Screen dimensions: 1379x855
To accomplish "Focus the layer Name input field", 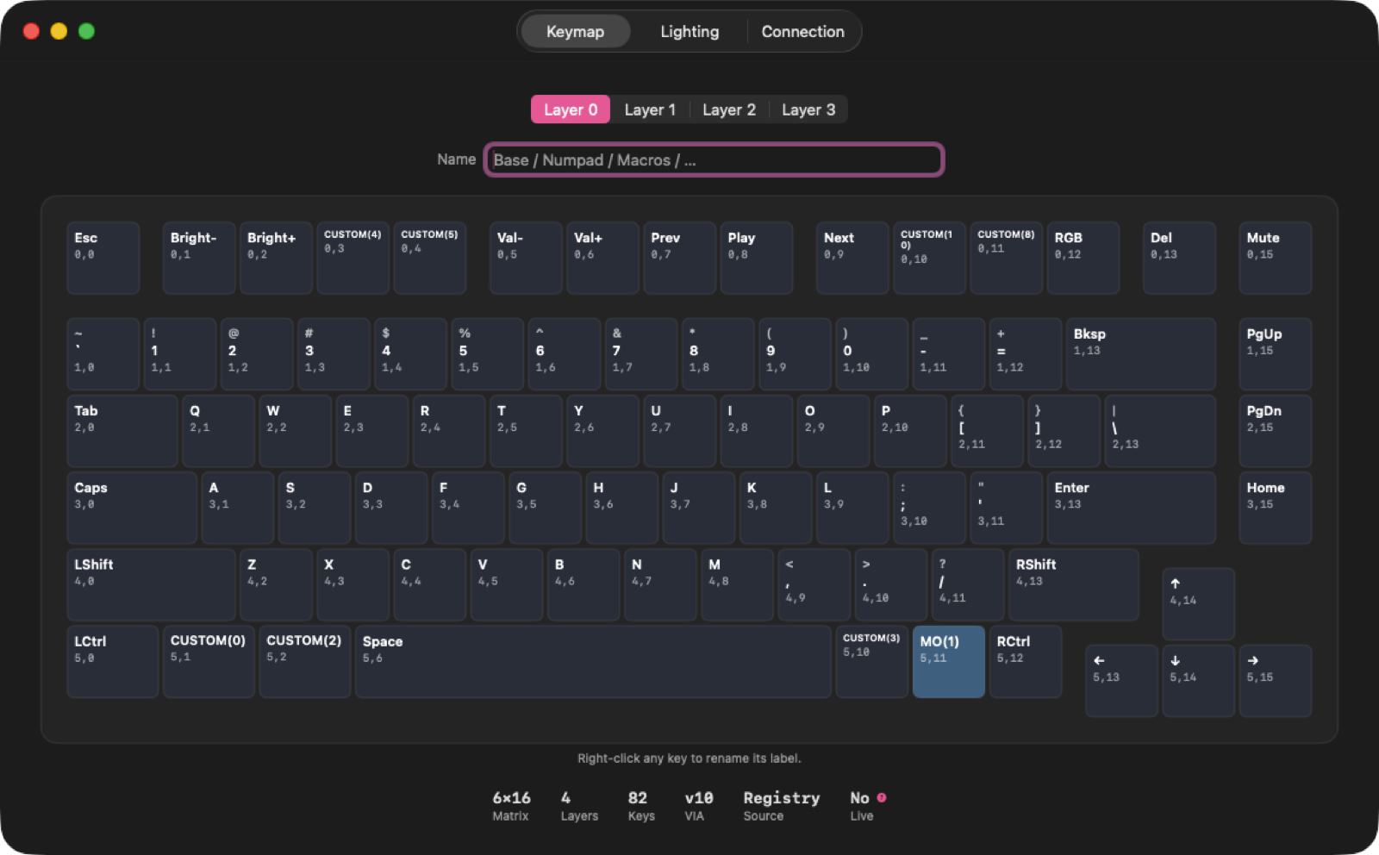I will coord(714,159).
